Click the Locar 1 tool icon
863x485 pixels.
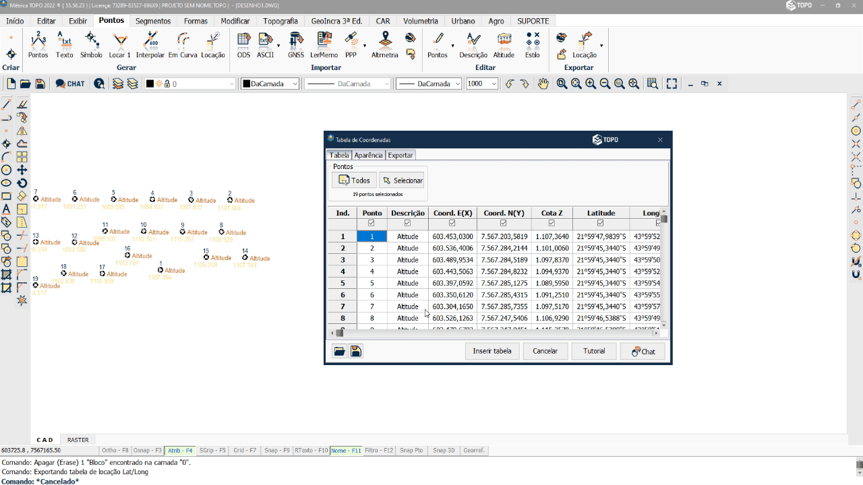(120, 44)
